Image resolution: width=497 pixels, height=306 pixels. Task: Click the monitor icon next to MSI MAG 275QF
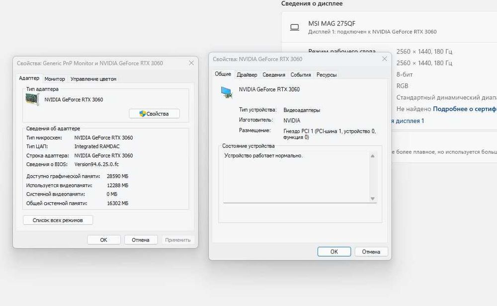[x=294, y=27]
